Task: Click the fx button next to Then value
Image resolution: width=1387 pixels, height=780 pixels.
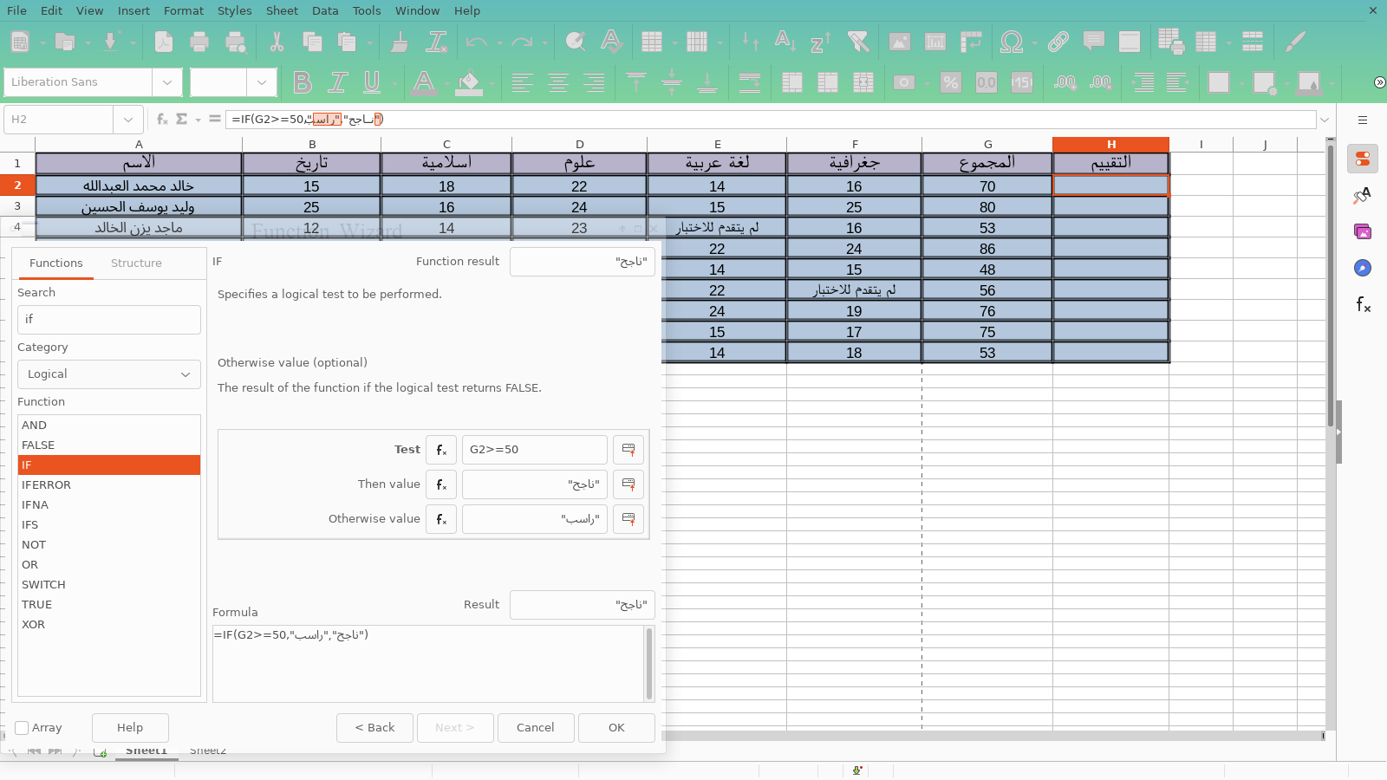Action: [441, 484]
